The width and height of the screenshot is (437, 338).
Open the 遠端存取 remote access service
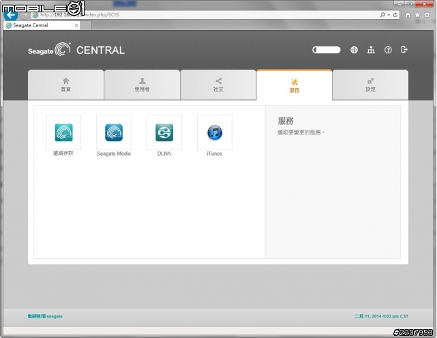click(x=63, y=132)
